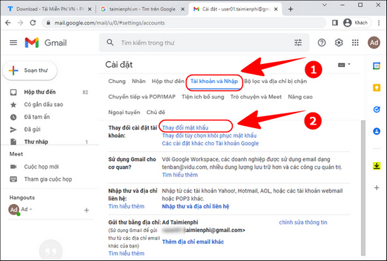This screenshot has width=387, height=261.
Task: Open Google Keep side panel icon
Action: [x=376, y=87]
